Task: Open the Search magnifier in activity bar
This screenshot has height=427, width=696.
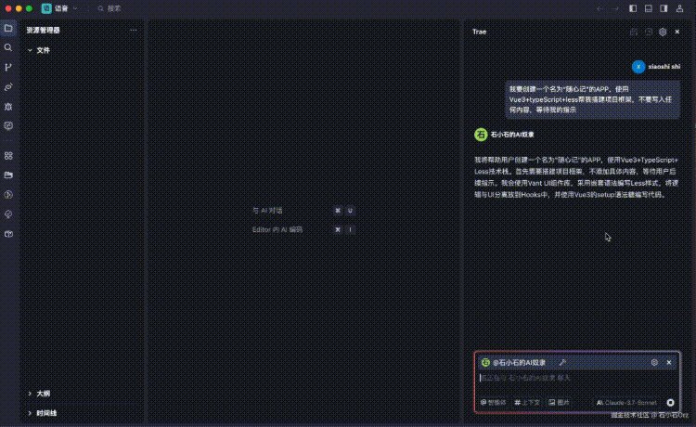Action: (8, 47)
